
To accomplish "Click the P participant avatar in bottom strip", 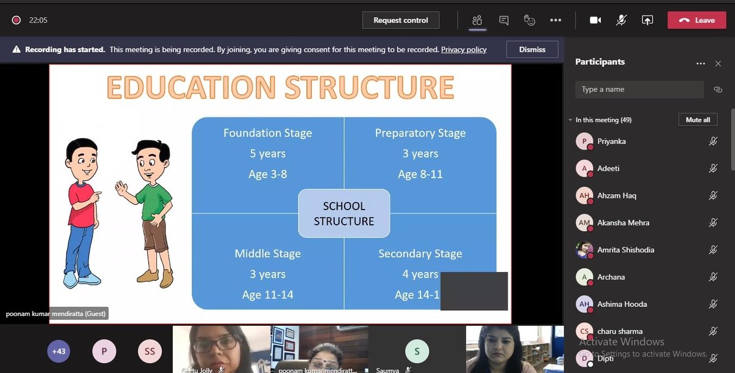I will [x=104, y=351].
